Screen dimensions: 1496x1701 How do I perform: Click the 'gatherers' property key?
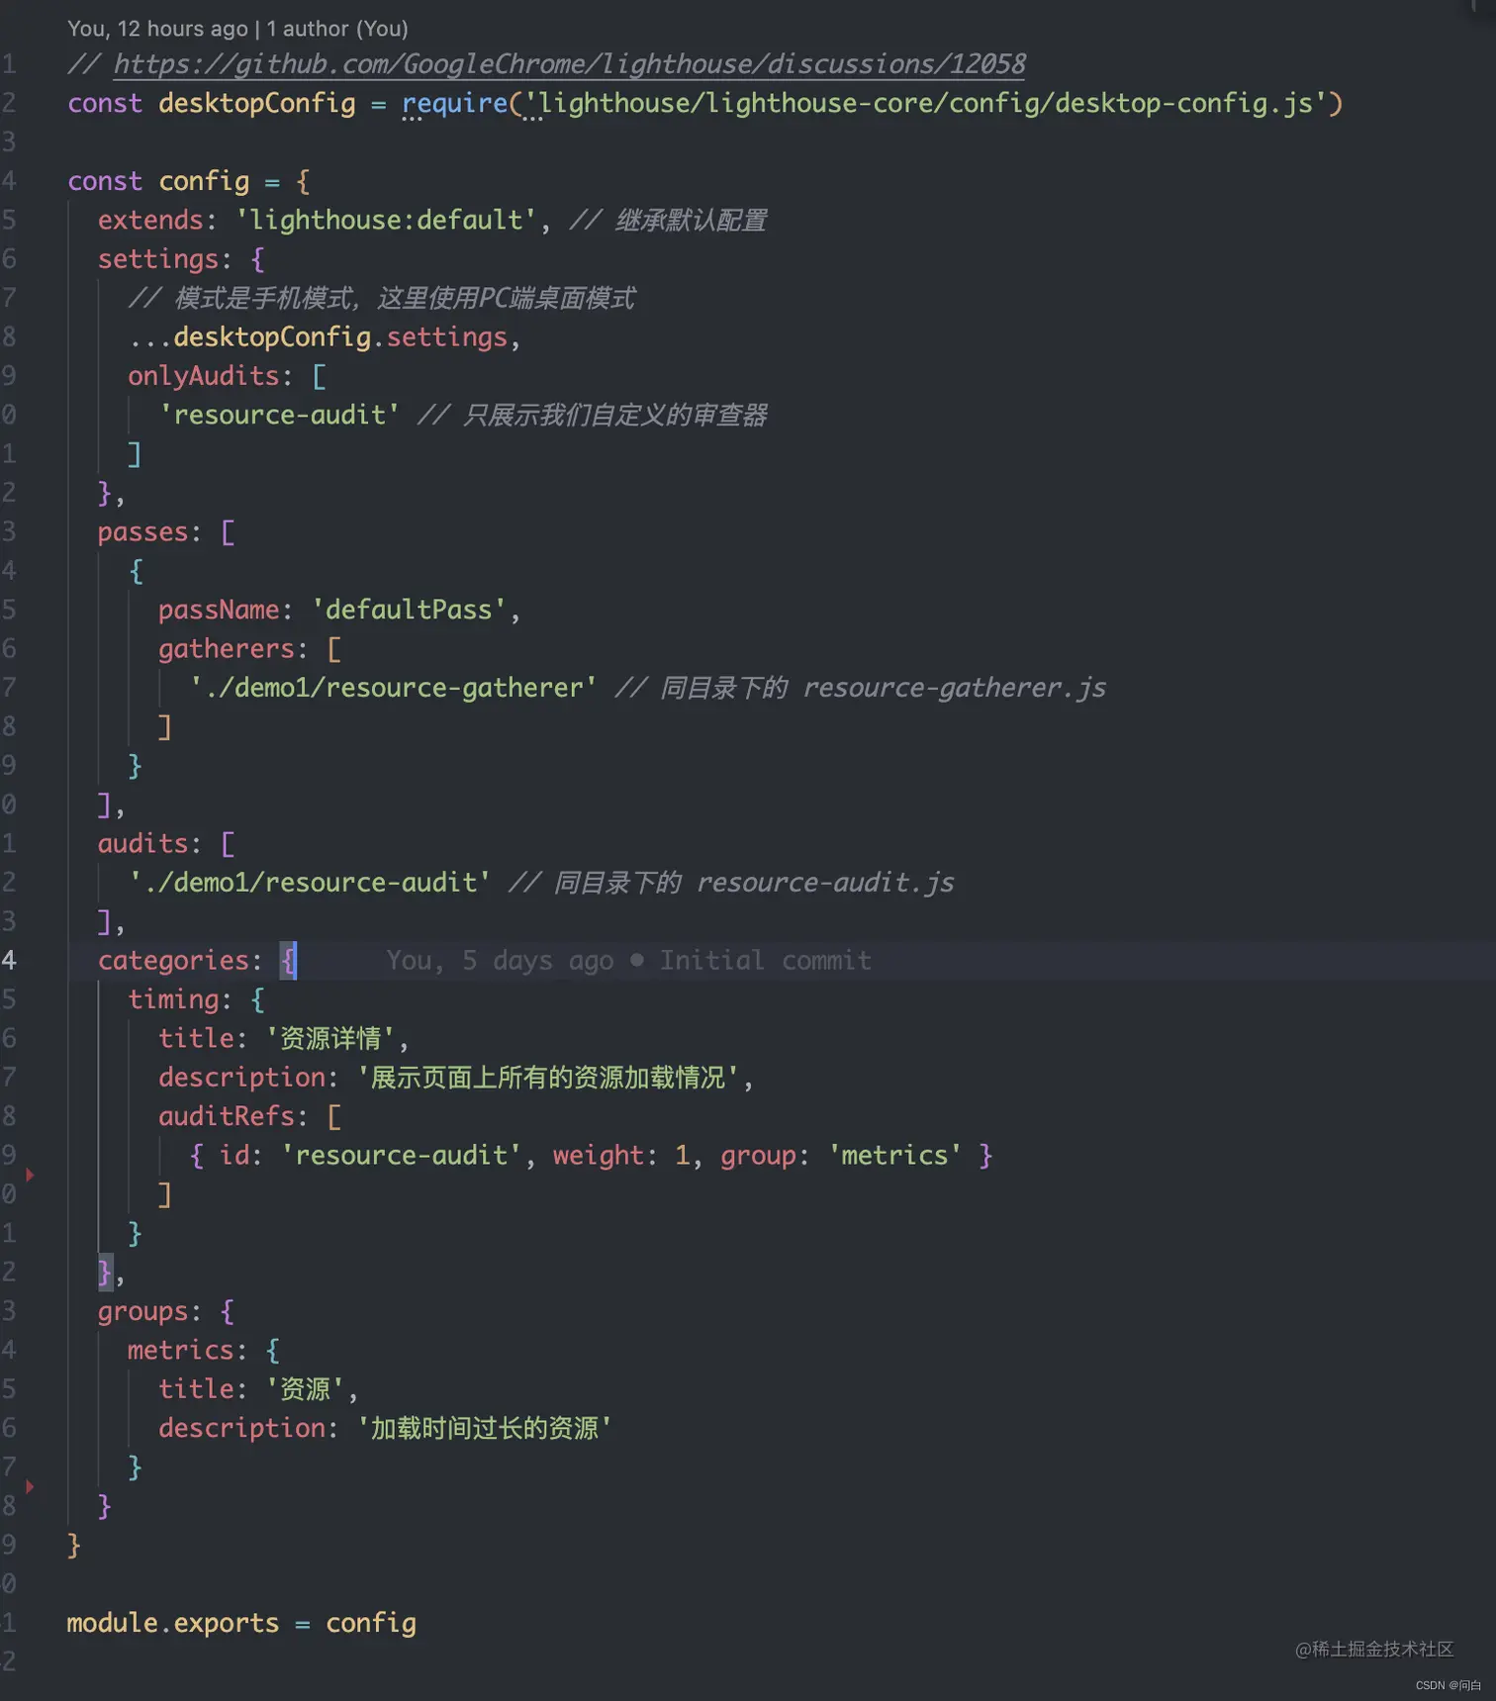click(x=227, y=649)
